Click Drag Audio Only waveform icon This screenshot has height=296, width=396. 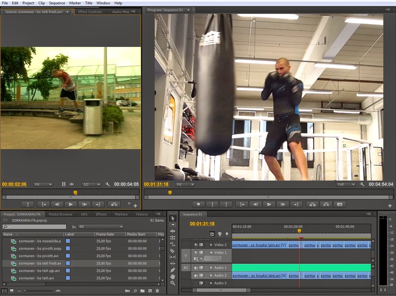72,184
